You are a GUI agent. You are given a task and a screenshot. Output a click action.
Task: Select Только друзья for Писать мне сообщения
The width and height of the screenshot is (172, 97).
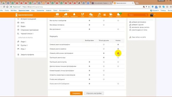(x=104, y=79)
